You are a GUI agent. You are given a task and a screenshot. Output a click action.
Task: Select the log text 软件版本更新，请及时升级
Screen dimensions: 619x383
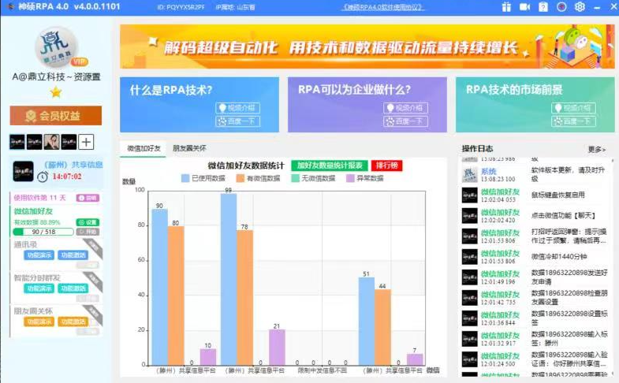click(x=568, y=174)
